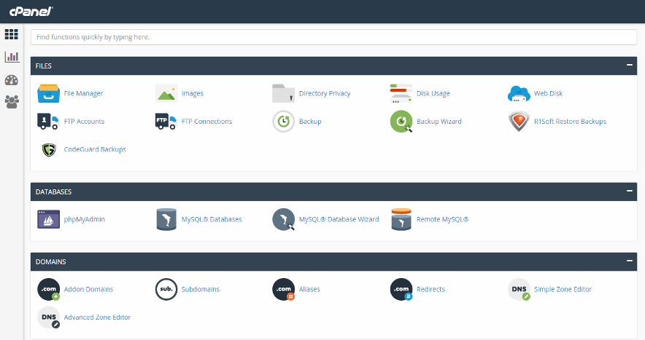Screen dimensions: 645x340
Task: Click the Aliases .com icon
Action: (x=283, y=290)
